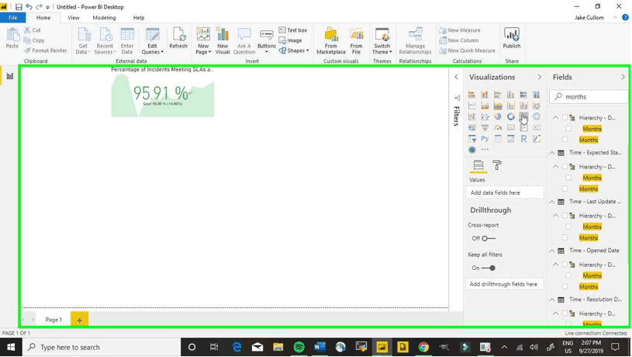Click the Fields search box
632x357 pixels.
[x=589, y=97]
